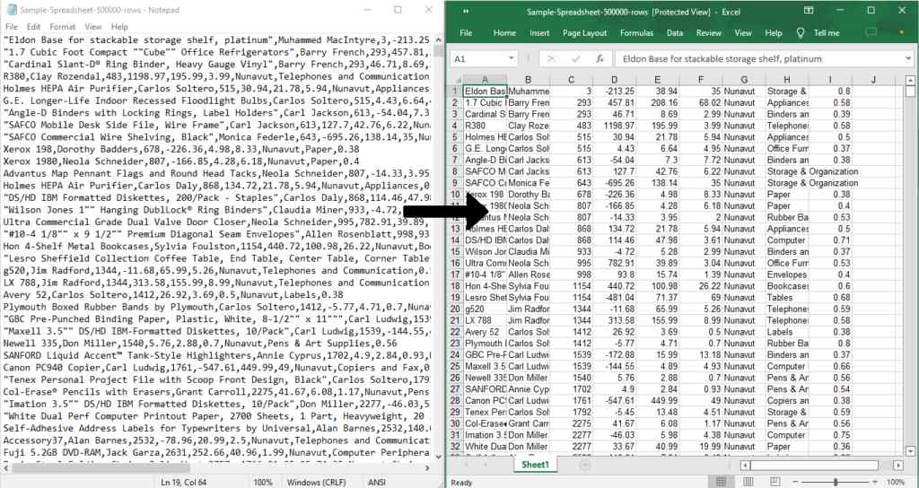
Task: Click the zoom in plus icon
Action: click(873, 482)
